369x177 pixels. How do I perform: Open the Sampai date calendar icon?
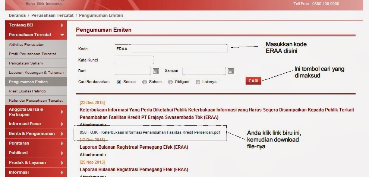point(231,71)
